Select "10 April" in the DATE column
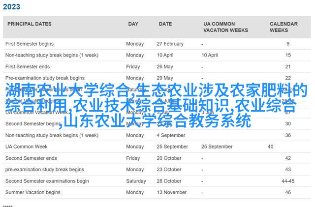This screenshot has width=315, height=207. point(165,55)
